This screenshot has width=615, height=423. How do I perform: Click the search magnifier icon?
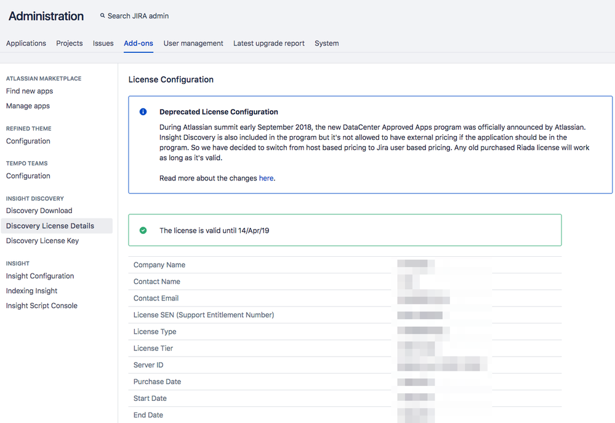[x=102, y=15]
